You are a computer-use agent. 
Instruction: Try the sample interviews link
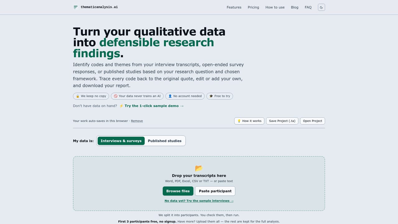(x=199, y=201)
